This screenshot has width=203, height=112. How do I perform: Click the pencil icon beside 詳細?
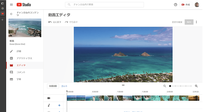(x=11, y=51)
